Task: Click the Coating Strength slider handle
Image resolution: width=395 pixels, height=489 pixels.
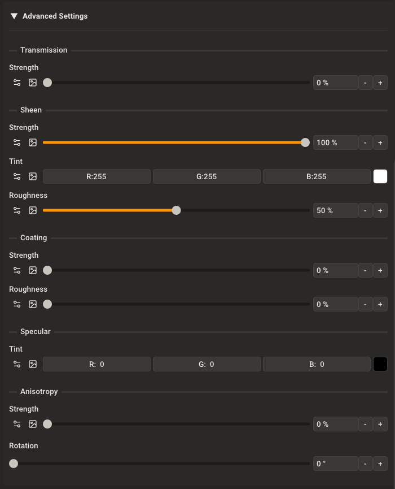Action: pyautogui.click(x=47, y=270)
